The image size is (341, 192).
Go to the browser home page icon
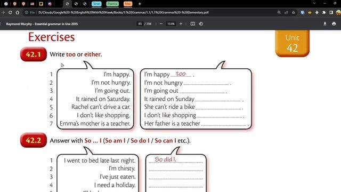(x=18, y=12)
